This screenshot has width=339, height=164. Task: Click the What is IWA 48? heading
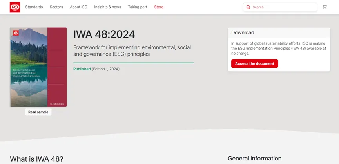tap(36, 159)
